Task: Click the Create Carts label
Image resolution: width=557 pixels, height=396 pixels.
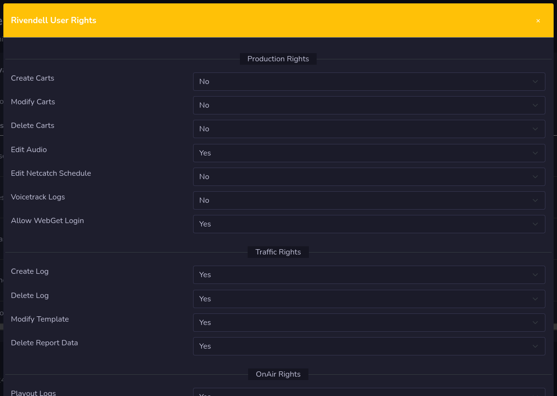Action: [32, 78]
